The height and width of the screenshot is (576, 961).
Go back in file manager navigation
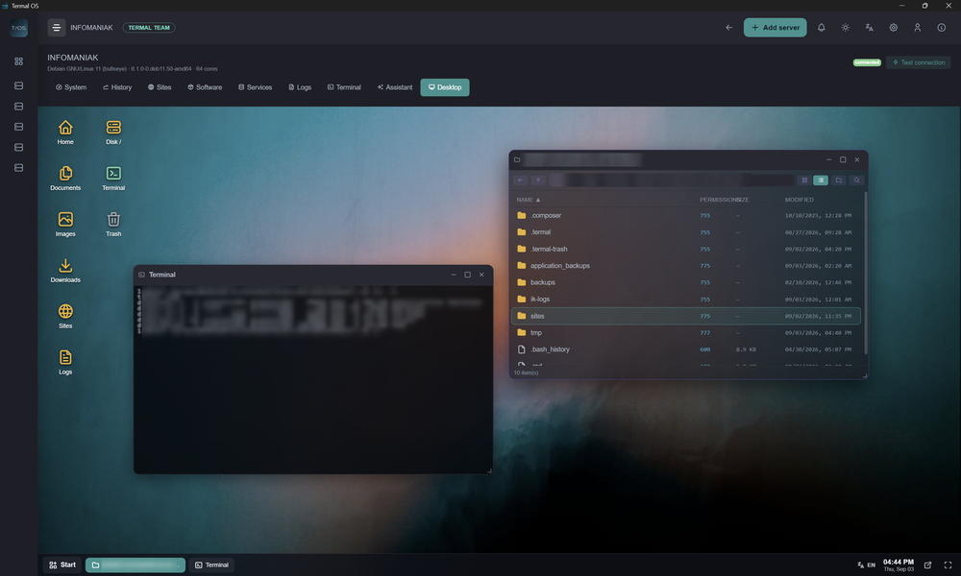tap(520, 180)
